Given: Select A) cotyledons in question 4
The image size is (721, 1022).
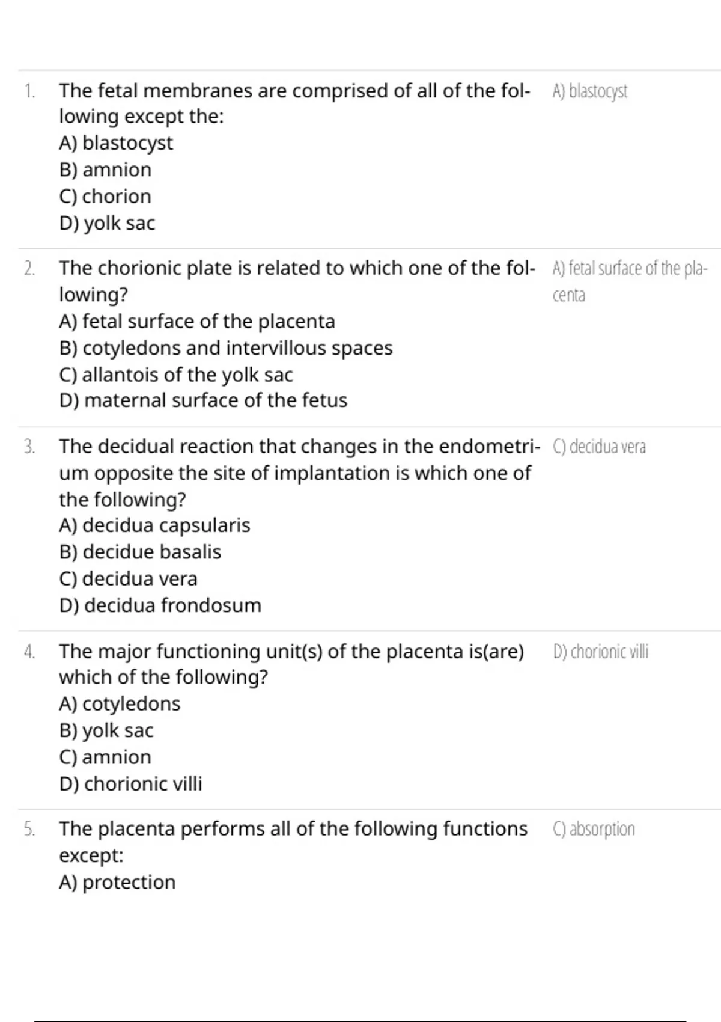Looking at the screenshot, I should [x=120, y=704].
